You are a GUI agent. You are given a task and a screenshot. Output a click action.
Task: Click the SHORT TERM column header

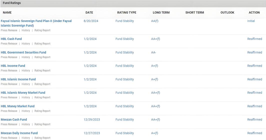tap(195, 13)
